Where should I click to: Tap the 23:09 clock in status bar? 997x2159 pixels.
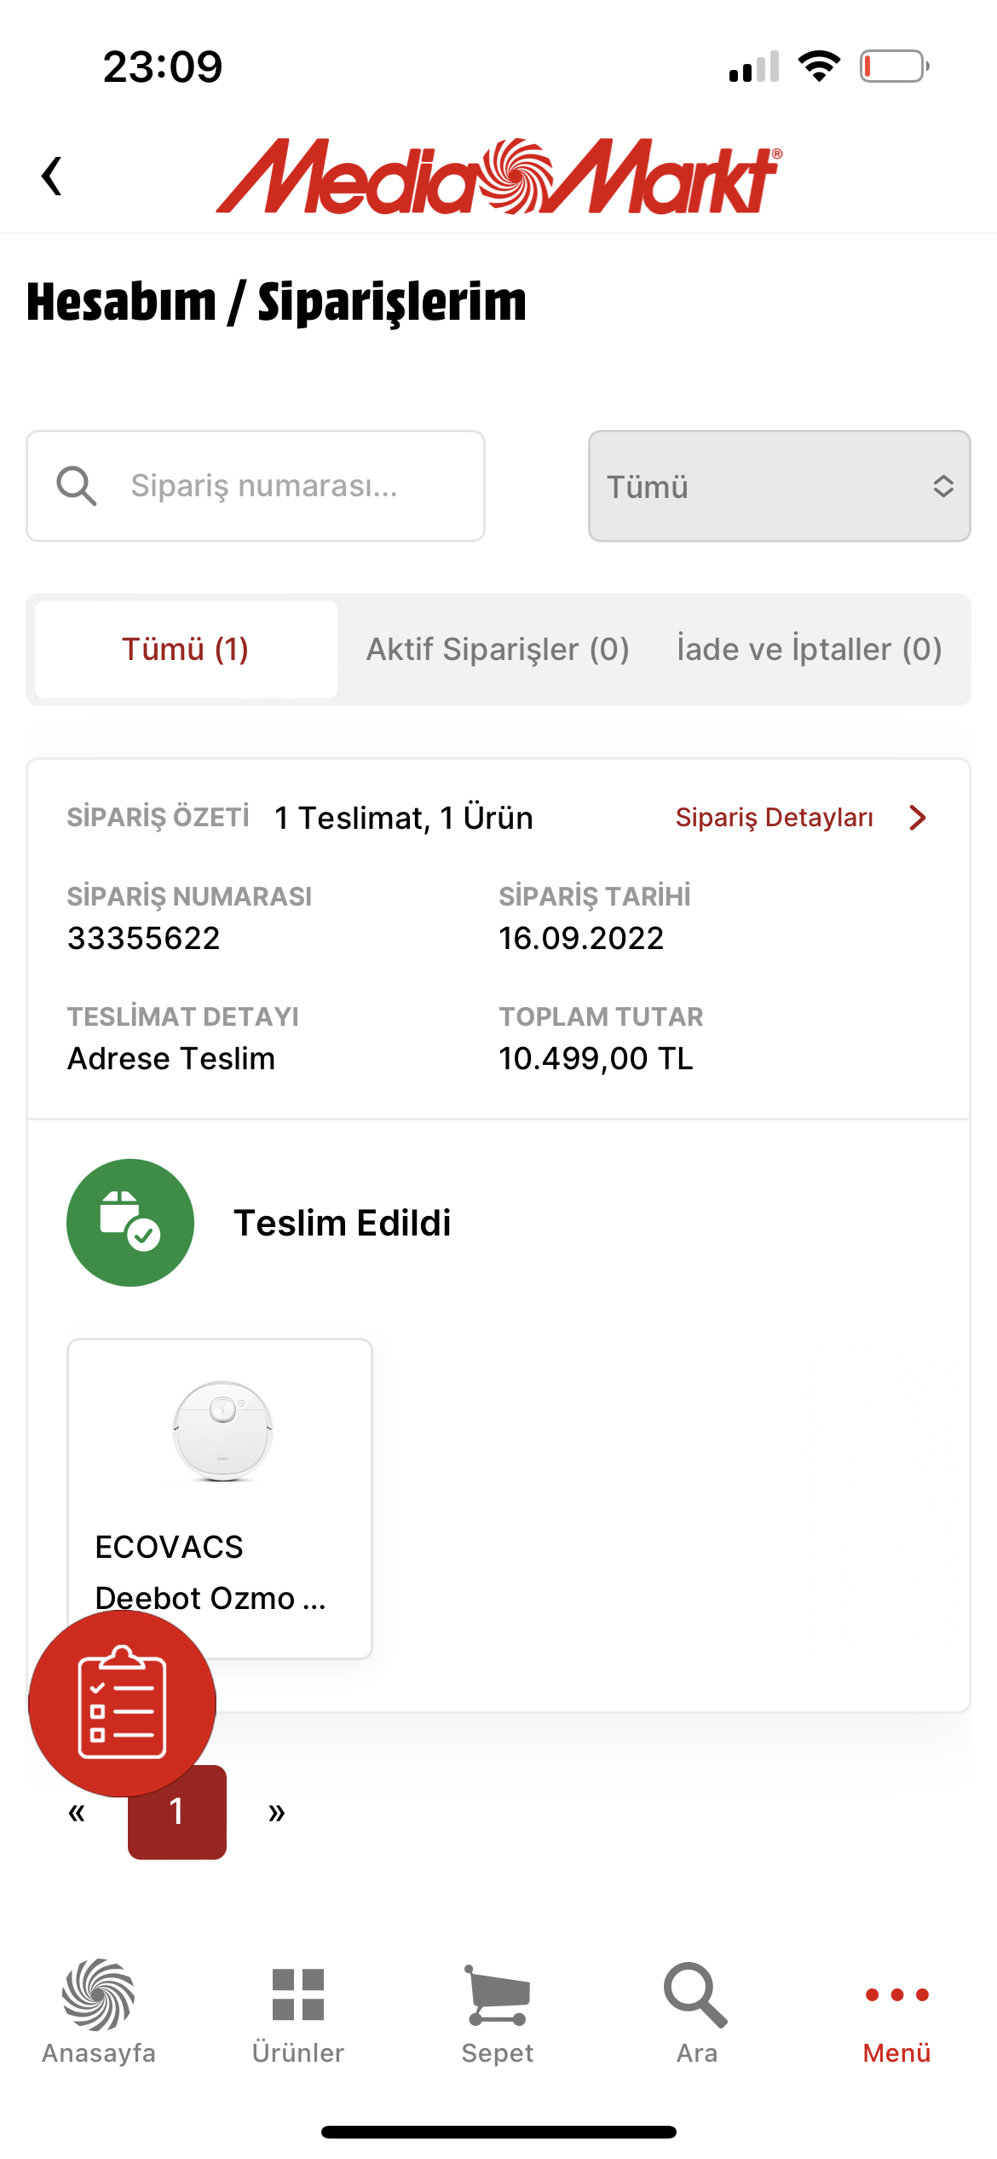(163, 67)
